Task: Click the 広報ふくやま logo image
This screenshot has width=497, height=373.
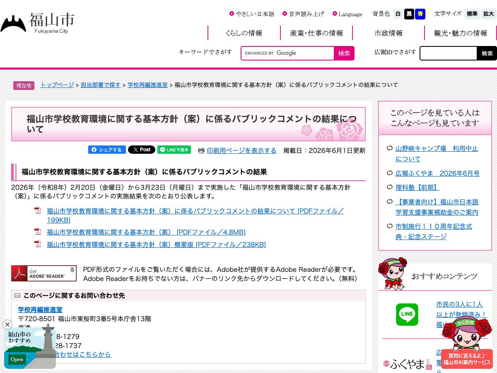Action: tap(408, 364)
